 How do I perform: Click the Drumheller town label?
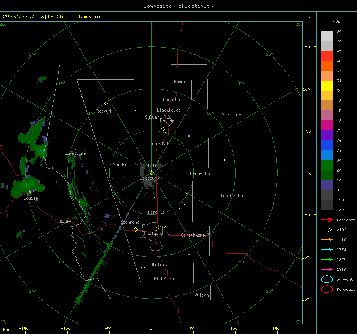pos(232,196)
